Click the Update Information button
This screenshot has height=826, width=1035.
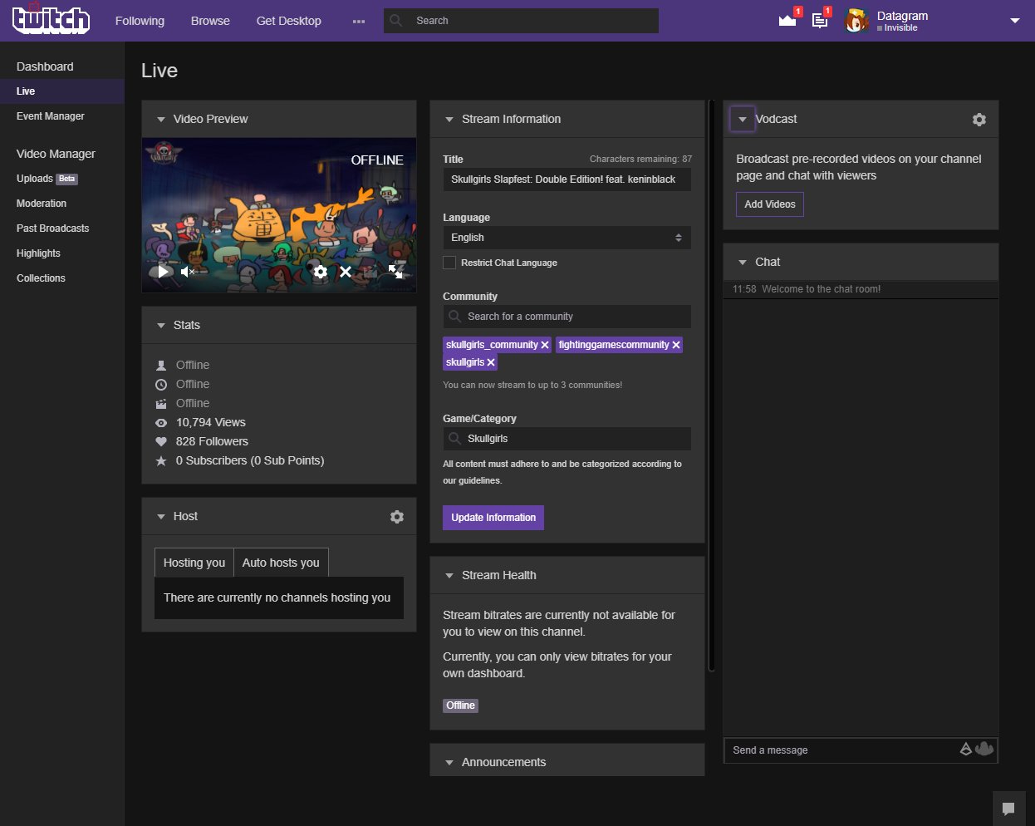pyautogui.click(x=493, y=517)
